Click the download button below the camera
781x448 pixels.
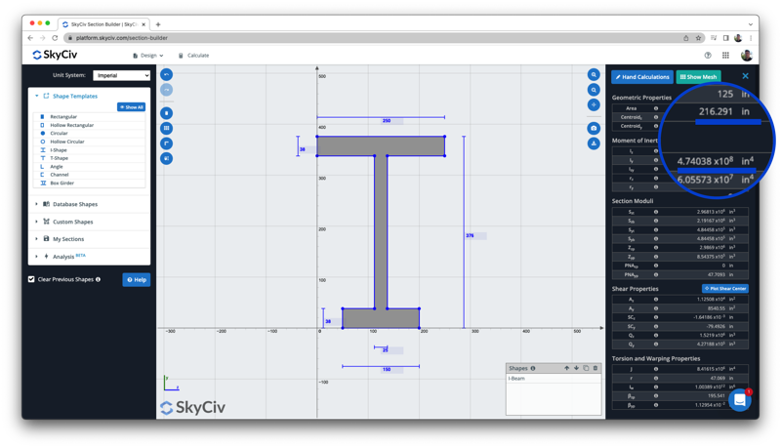coord(594,143)
